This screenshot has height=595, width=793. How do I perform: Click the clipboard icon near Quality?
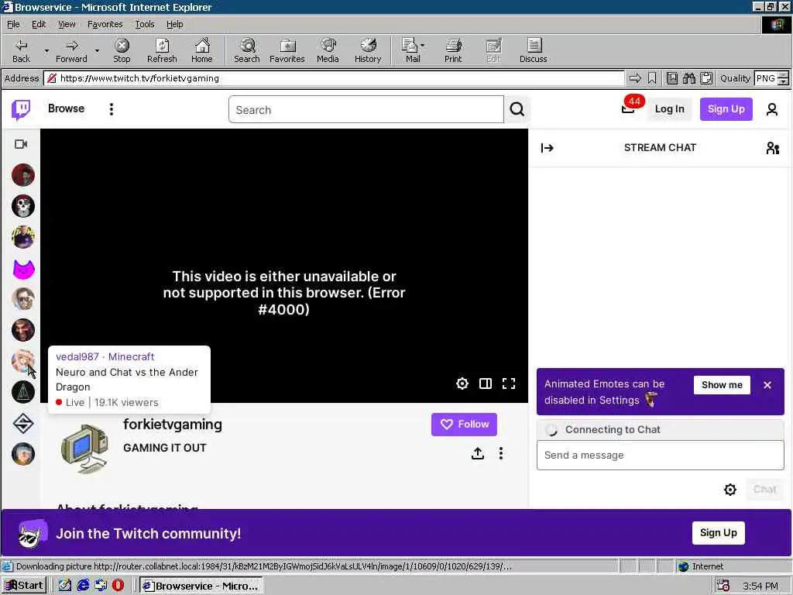point(706,78)
